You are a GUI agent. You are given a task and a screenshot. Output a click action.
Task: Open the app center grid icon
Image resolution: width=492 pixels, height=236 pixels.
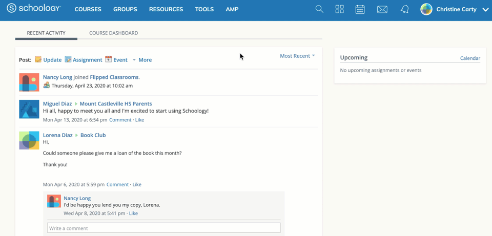(x=339, y=9)
